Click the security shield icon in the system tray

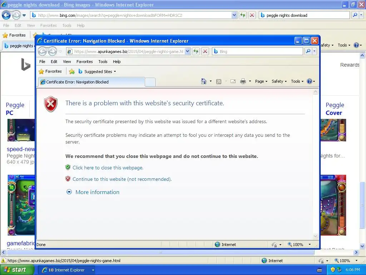[x=333, y=270]
